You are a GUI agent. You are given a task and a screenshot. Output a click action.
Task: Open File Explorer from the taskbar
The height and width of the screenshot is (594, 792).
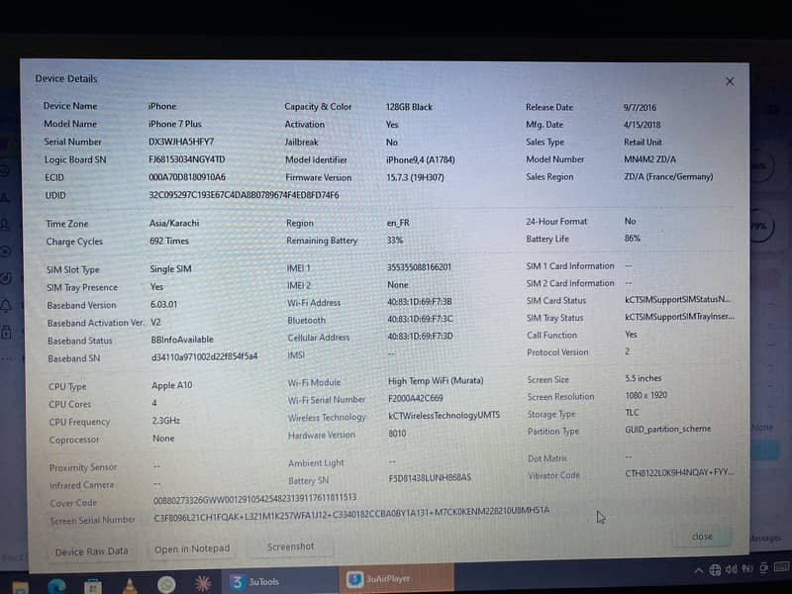(x=20, y=587)
